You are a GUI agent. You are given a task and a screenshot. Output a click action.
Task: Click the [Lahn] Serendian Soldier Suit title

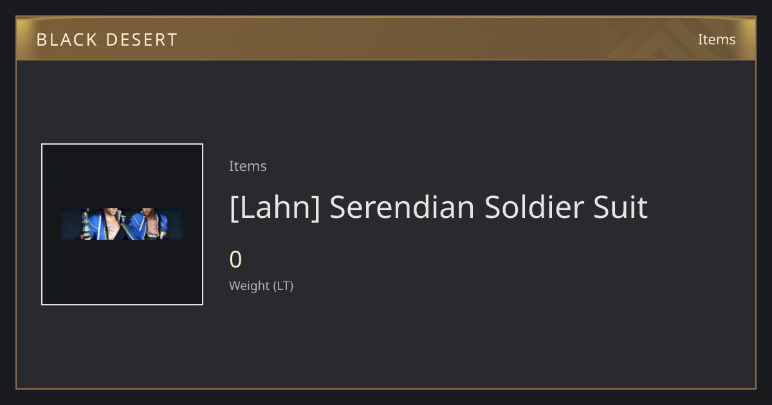click(438, 208)
